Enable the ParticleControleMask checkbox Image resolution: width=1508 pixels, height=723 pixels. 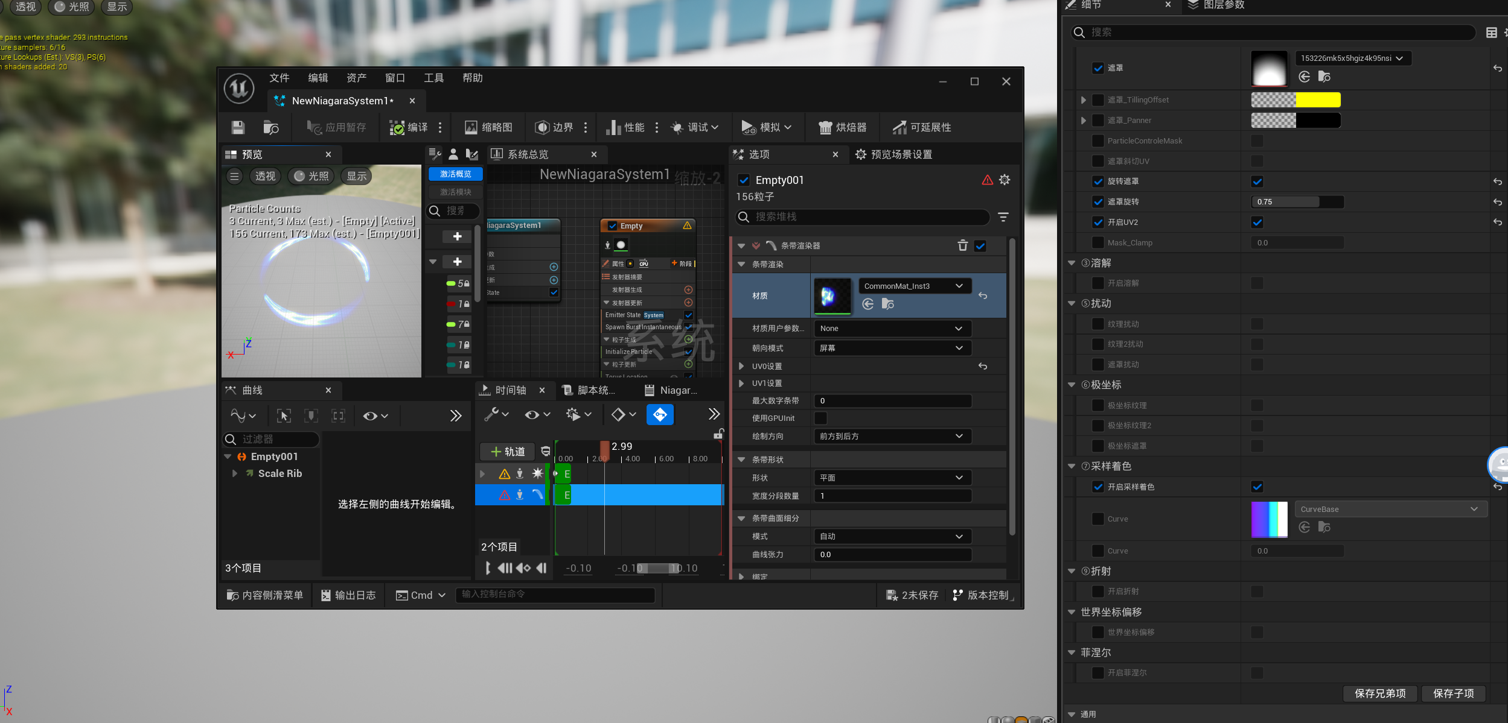tap(1098, 140)
